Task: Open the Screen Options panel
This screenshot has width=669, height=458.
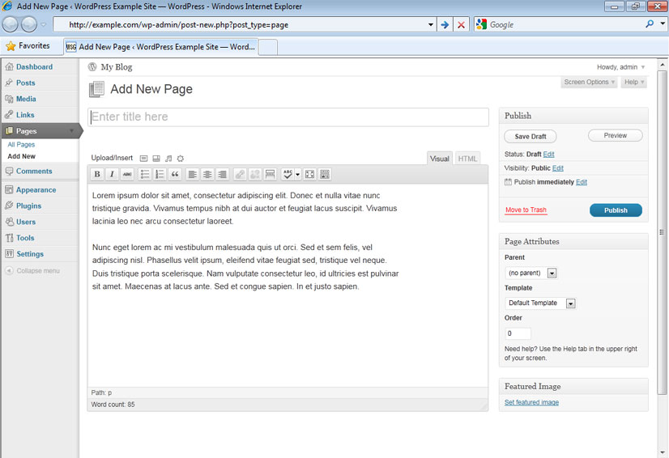Action: click(589, 82)
